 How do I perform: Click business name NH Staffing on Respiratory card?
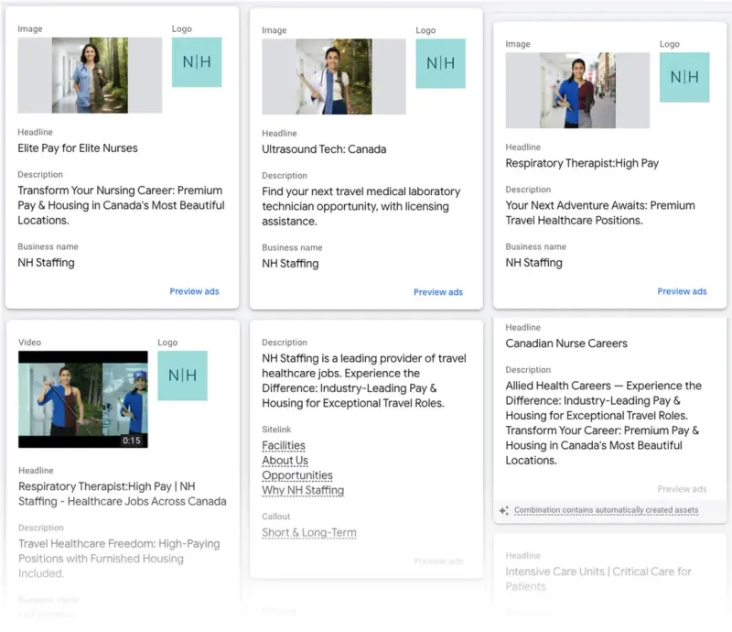(534, 263)
